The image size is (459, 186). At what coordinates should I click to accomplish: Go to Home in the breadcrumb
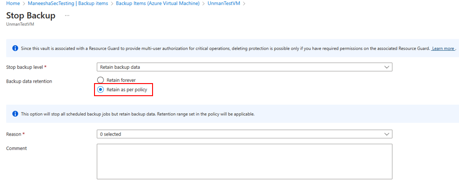coord(13,3)
